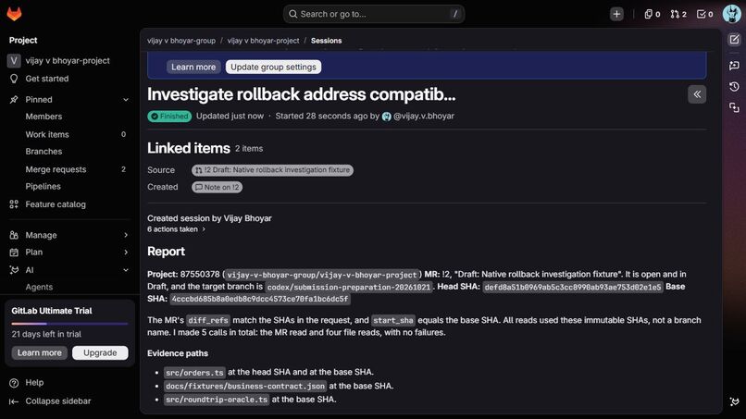Click the Manage section icon

14,235
